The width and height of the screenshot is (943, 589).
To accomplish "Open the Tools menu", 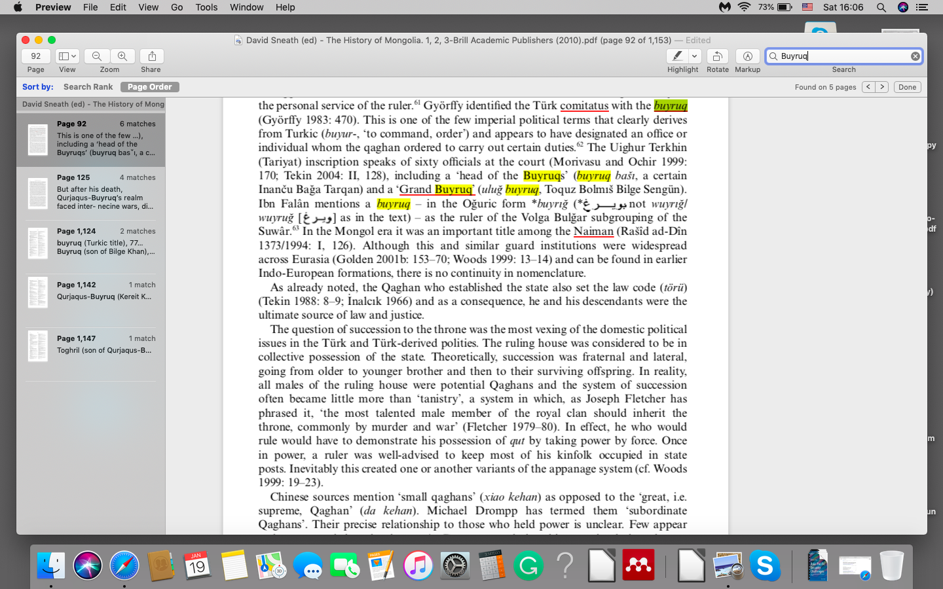I will 206,7.
